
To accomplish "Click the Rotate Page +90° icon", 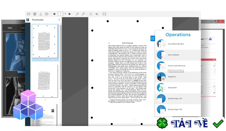I will coord(161,109).
